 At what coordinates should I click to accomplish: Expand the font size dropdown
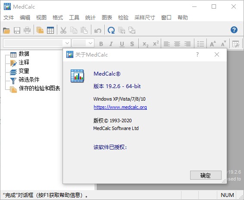pyautogui.click(x=91, y=43)
